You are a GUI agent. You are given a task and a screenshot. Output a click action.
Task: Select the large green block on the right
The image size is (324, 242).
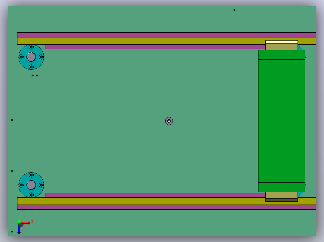[x=281, y=121]
